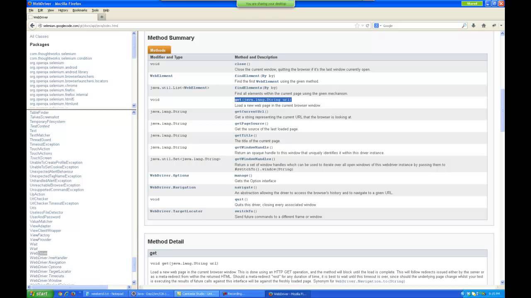Click the search magnifier icon in search box
Viewport: 531px width, 298px height.
(x=464, y=26)
